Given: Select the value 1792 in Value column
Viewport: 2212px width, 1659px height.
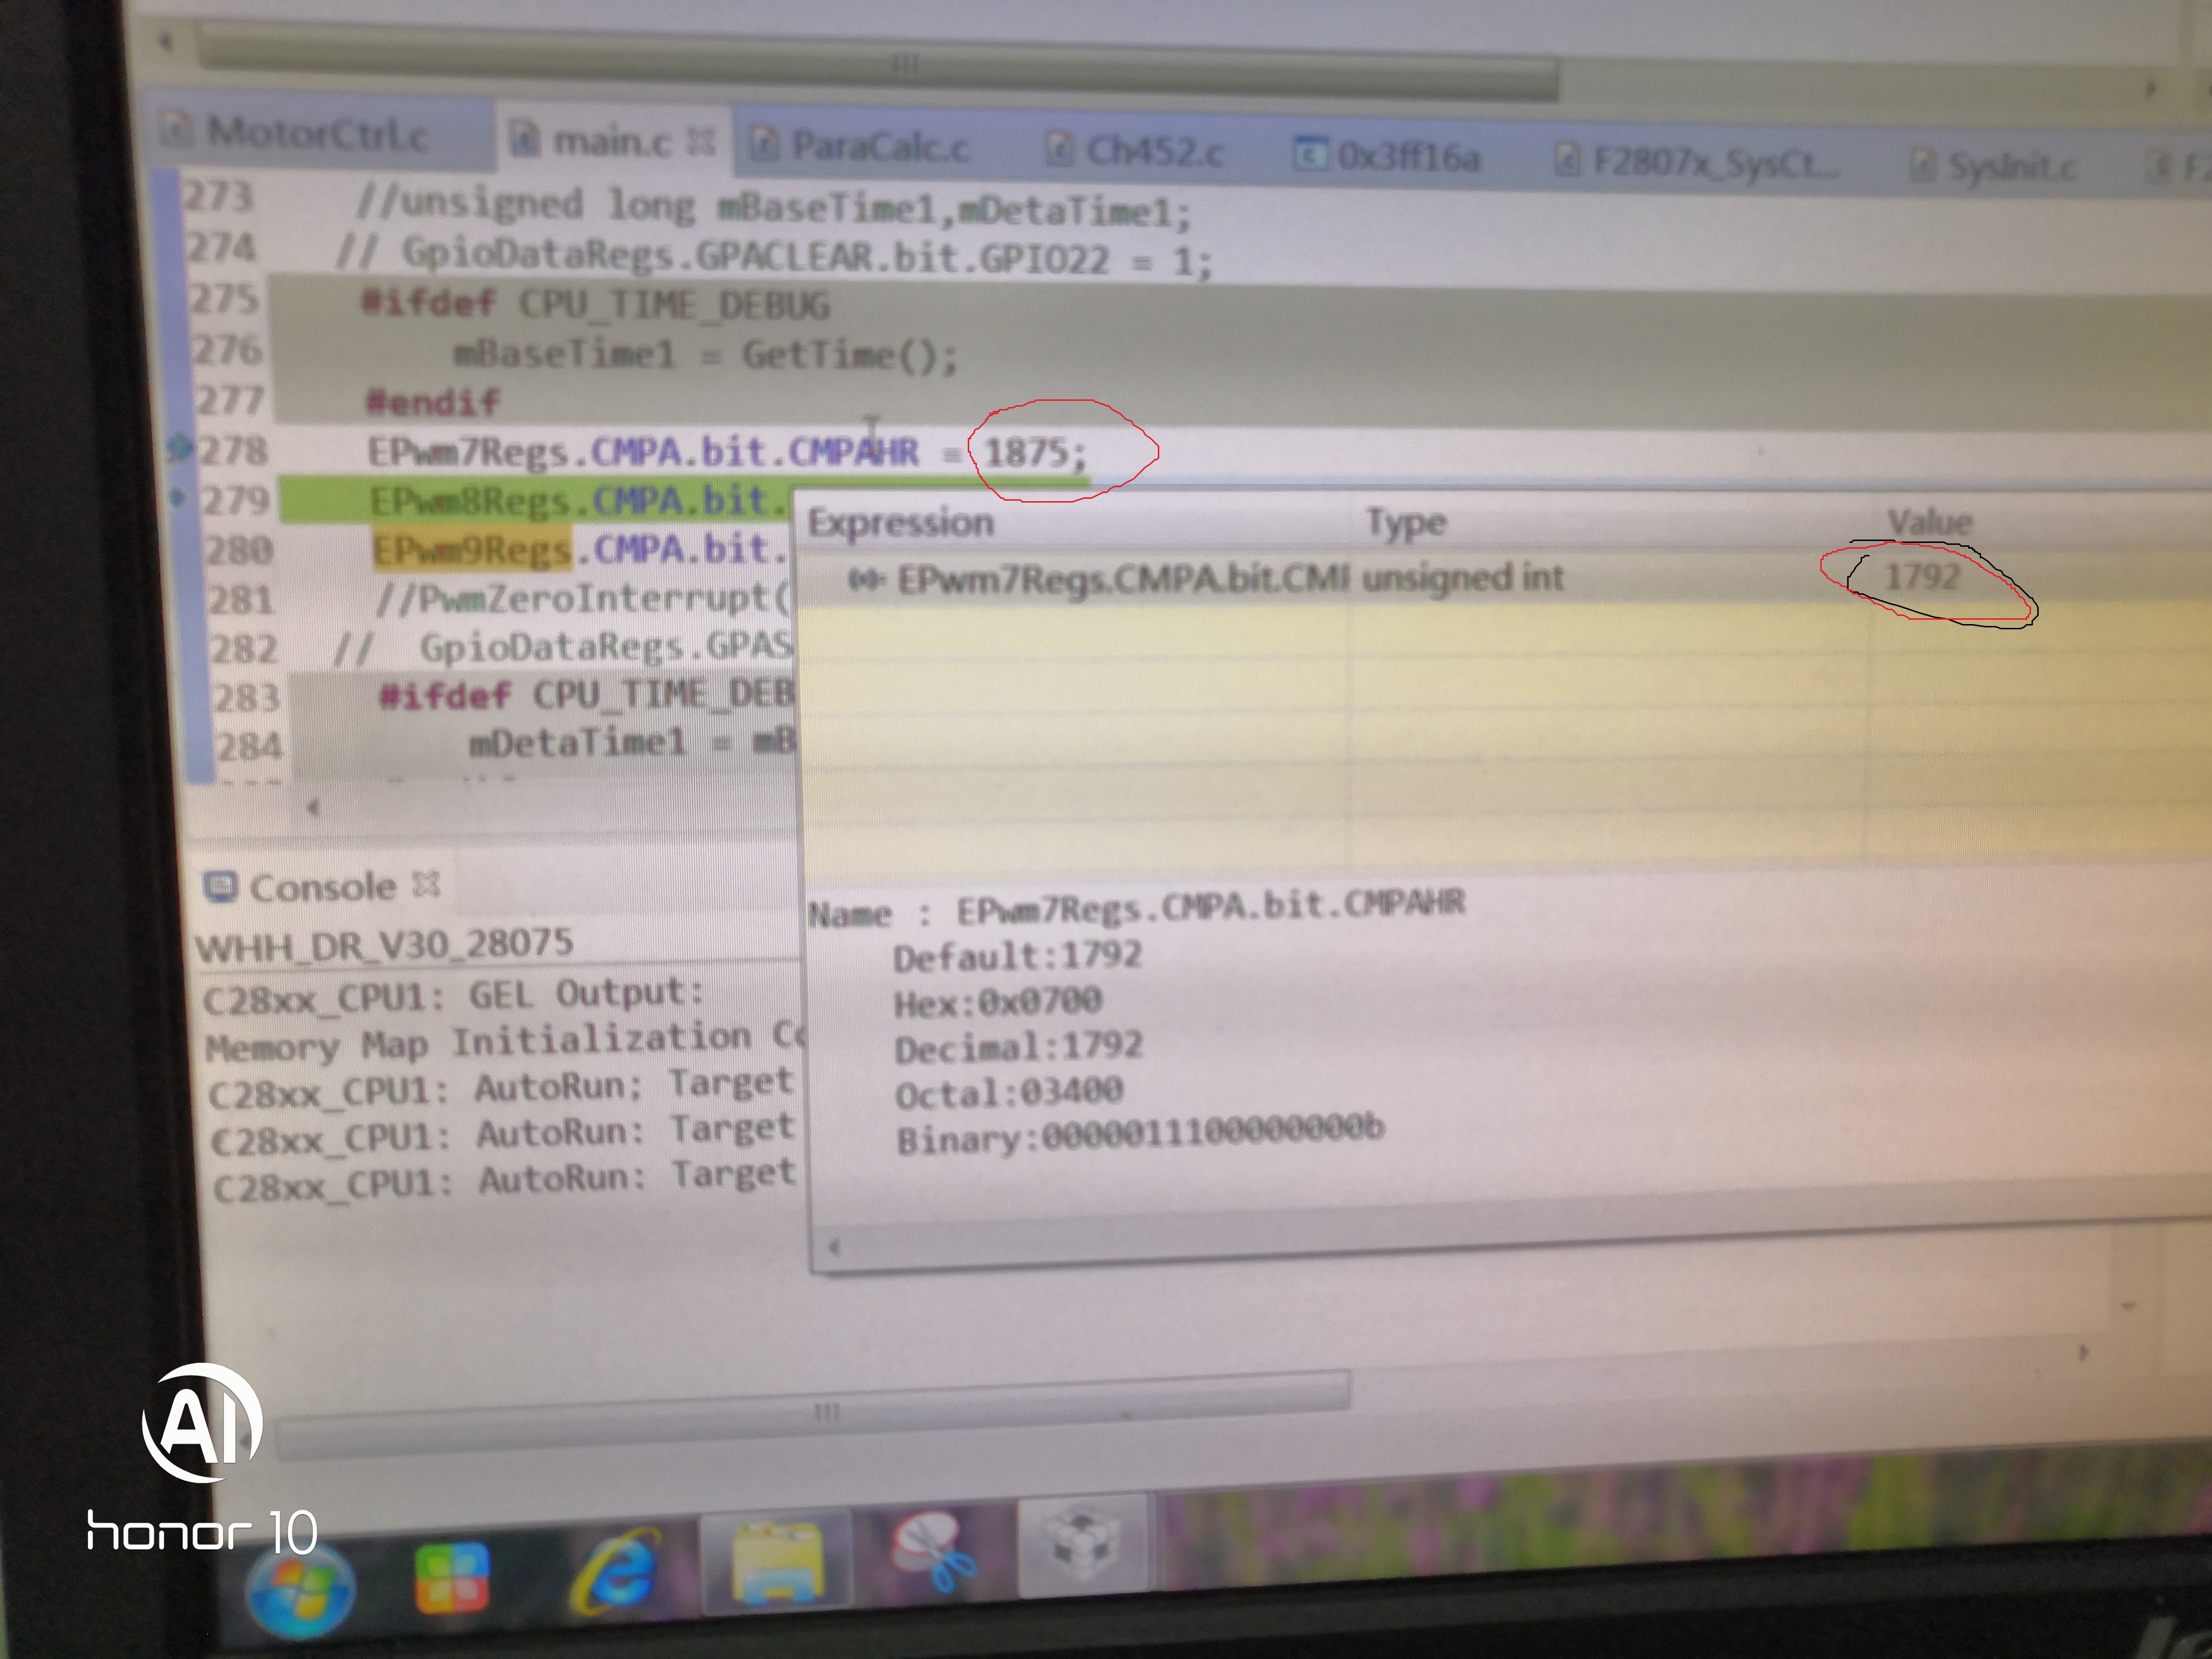Looking at the screenshot, I should 1921,577.
